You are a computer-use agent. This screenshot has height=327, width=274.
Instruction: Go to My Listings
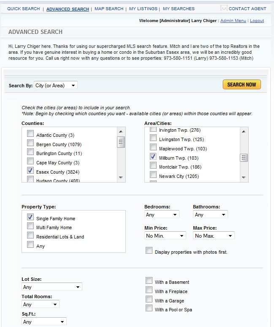click(x=143, y=9)
